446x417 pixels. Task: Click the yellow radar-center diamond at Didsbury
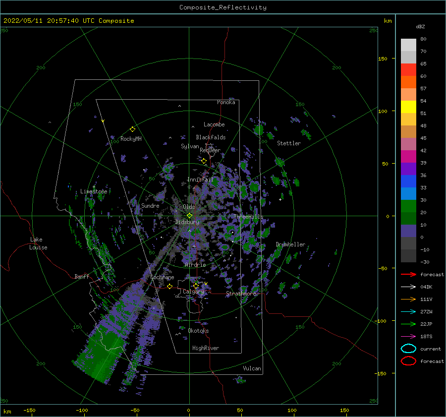[189, 216]
